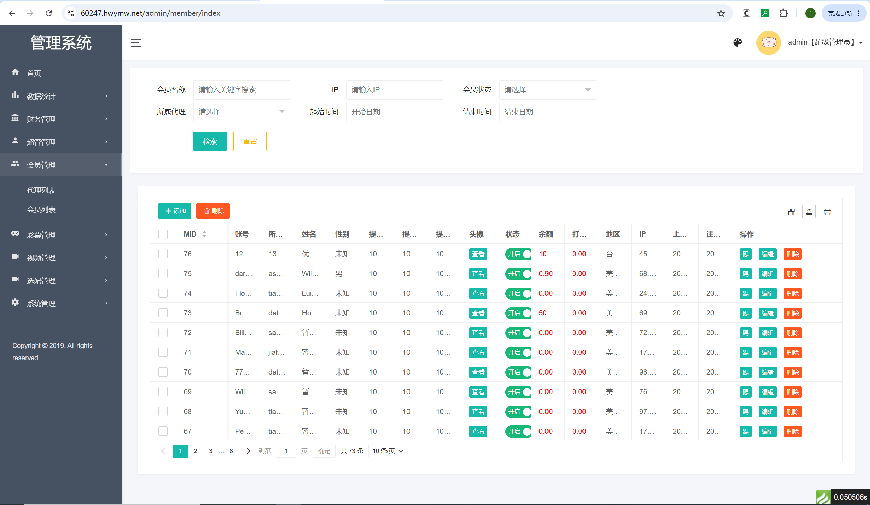Image resolution: width=870 pixels, height=505 pixels.
Task: Click the browser back arrow
Action: point(12,13)
